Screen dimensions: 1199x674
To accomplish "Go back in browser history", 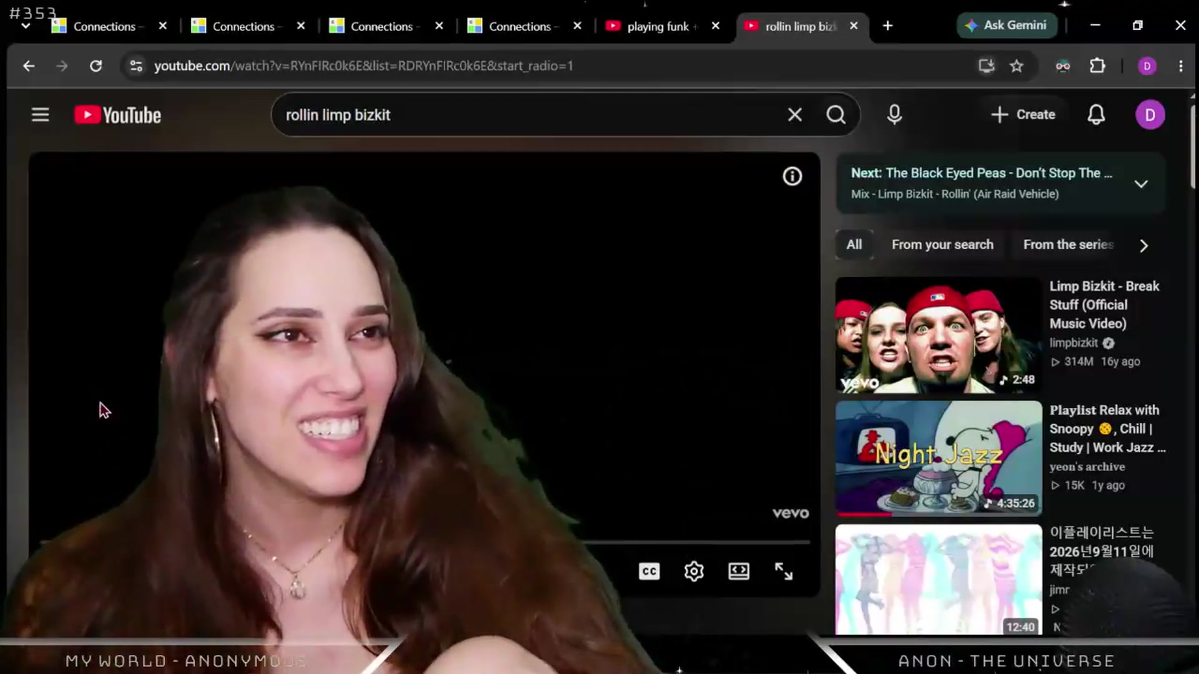I will tap(29, 66).
